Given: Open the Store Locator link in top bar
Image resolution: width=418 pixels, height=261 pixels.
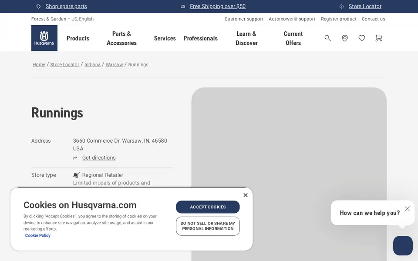Looking at the screenshot, I should click(365, 7).
